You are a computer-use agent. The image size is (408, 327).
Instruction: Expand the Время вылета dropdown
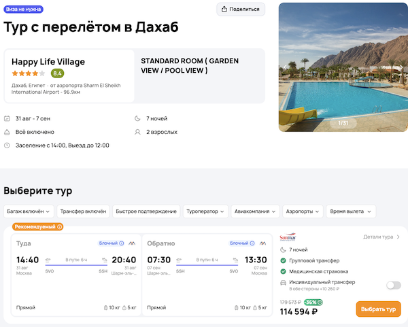pos(351,211)
